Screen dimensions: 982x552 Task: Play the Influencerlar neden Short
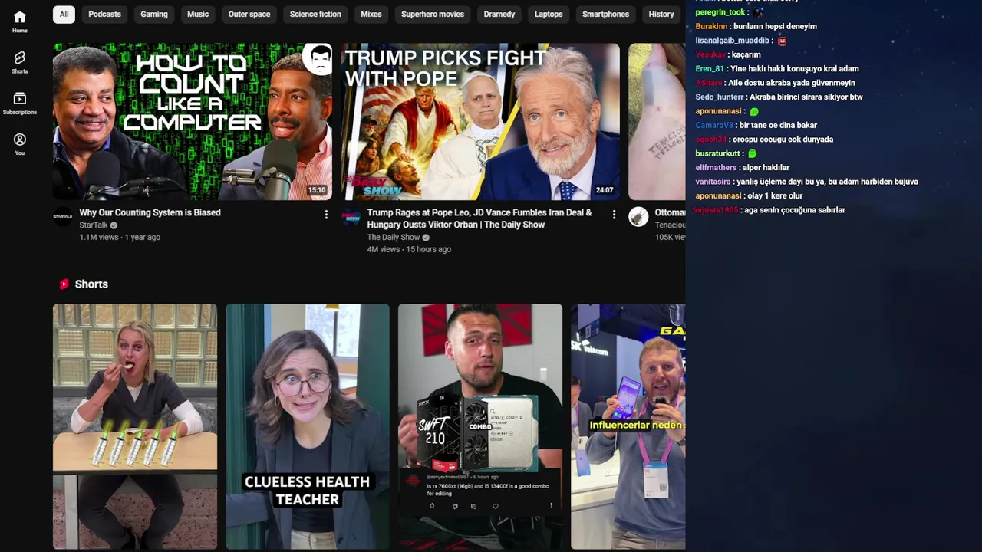[628, 426]
